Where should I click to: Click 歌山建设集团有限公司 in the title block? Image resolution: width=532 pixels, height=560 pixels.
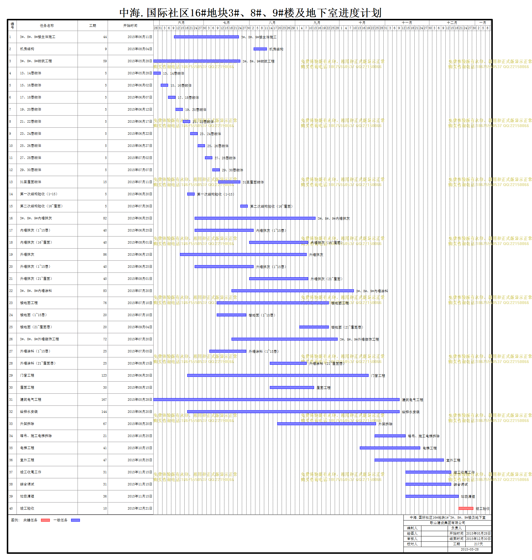(x=447, y=523)
